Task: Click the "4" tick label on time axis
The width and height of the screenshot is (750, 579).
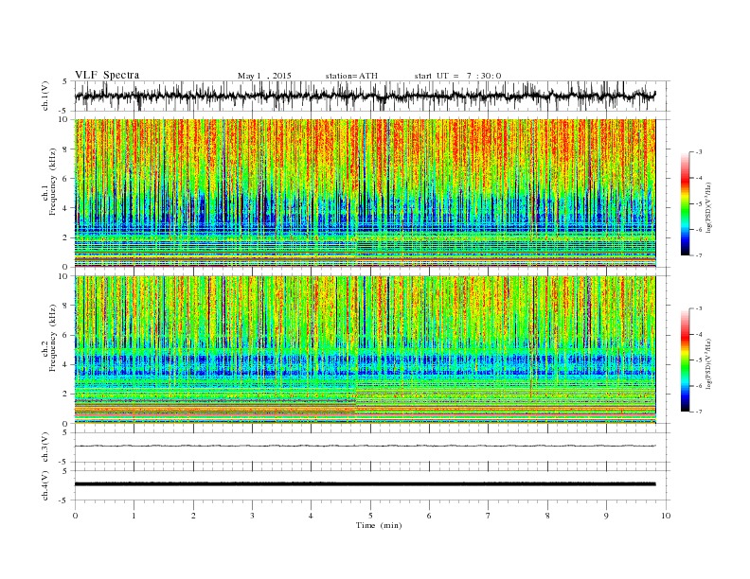Action: coord(311,516)
